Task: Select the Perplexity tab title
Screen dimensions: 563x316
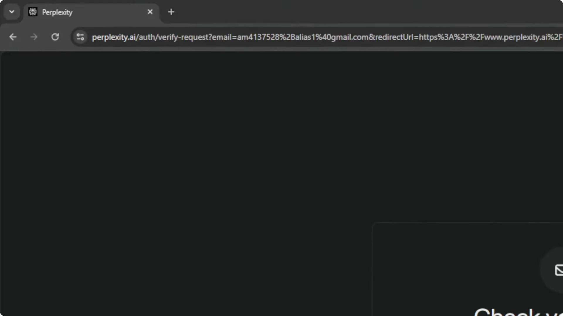Action: coord(57,12)
